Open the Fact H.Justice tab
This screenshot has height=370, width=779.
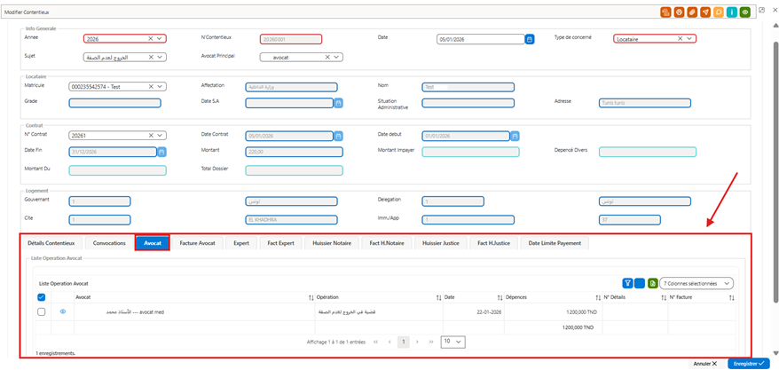[494, 243]
